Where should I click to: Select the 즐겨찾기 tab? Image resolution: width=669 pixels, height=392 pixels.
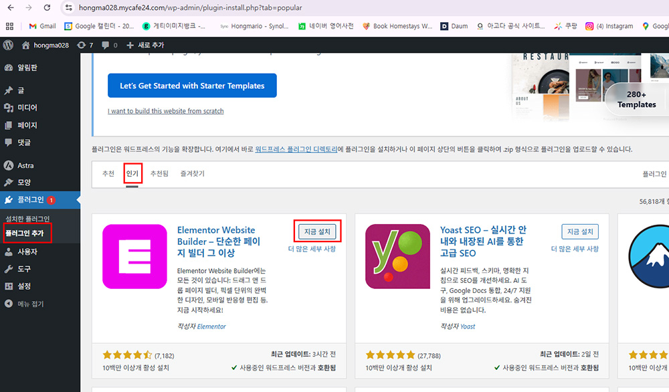pos(192,173)
